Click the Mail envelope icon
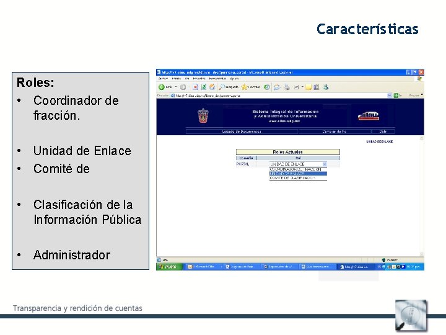 (276, 87)
